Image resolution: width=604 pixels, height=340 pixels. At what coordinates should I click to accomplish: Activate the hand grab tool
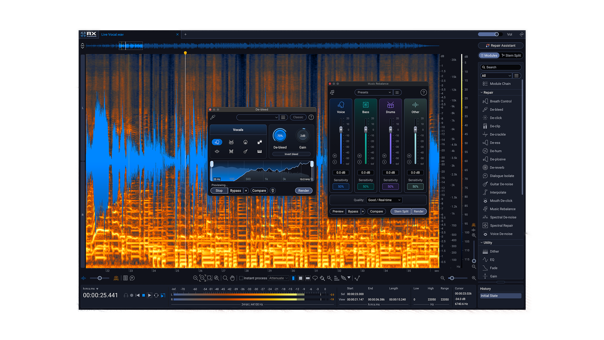[x=232, y=278]
